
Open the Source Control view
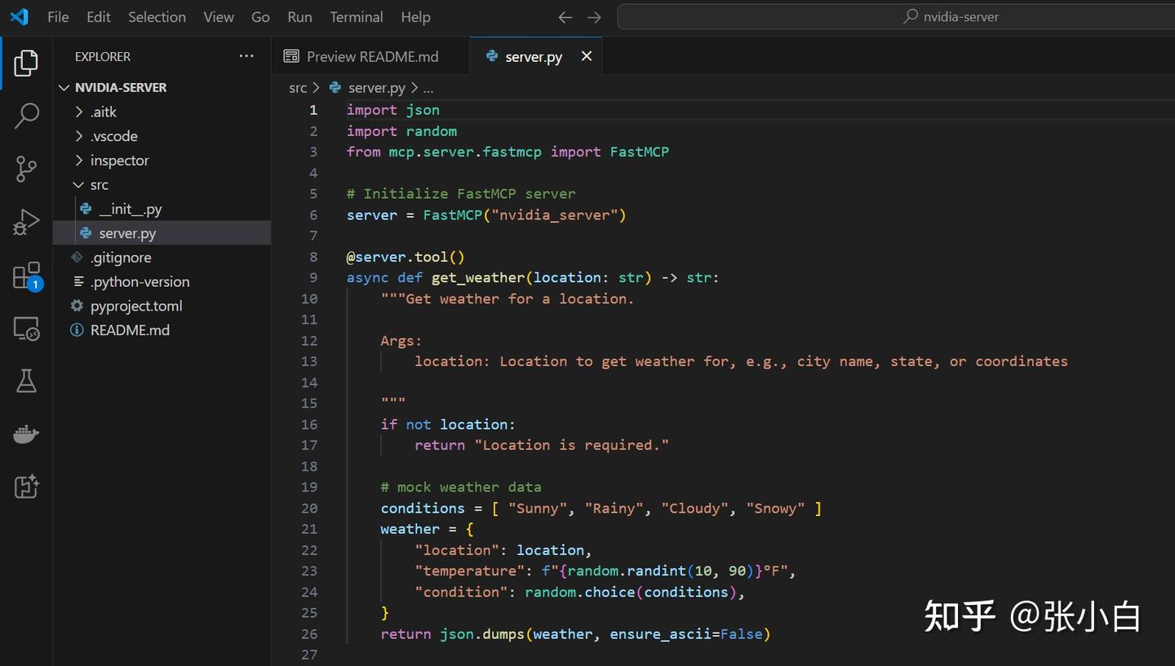(26, 169)
